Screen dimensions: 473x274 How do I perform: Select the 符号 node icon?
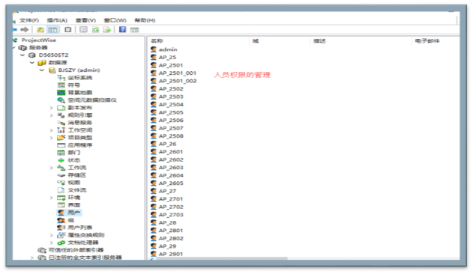pos(61,85)
